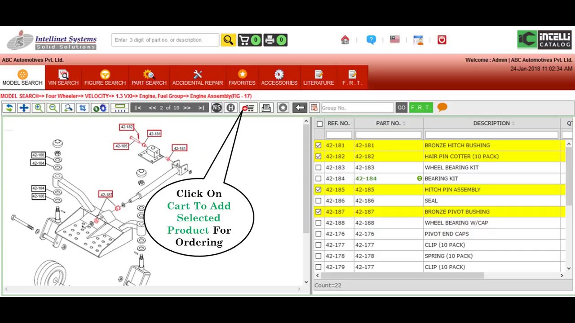Go to next figure page
Screen dimensions: 575x323
coord(187,108)
